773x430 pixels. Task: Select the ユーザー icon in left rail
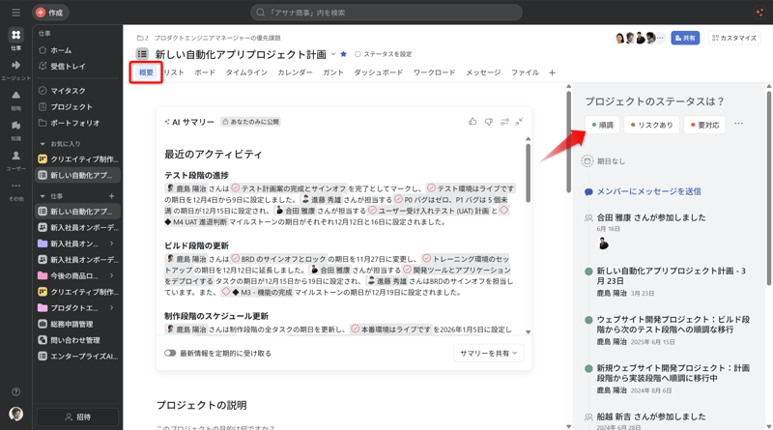pyautogui.click(x=15, y=156)
